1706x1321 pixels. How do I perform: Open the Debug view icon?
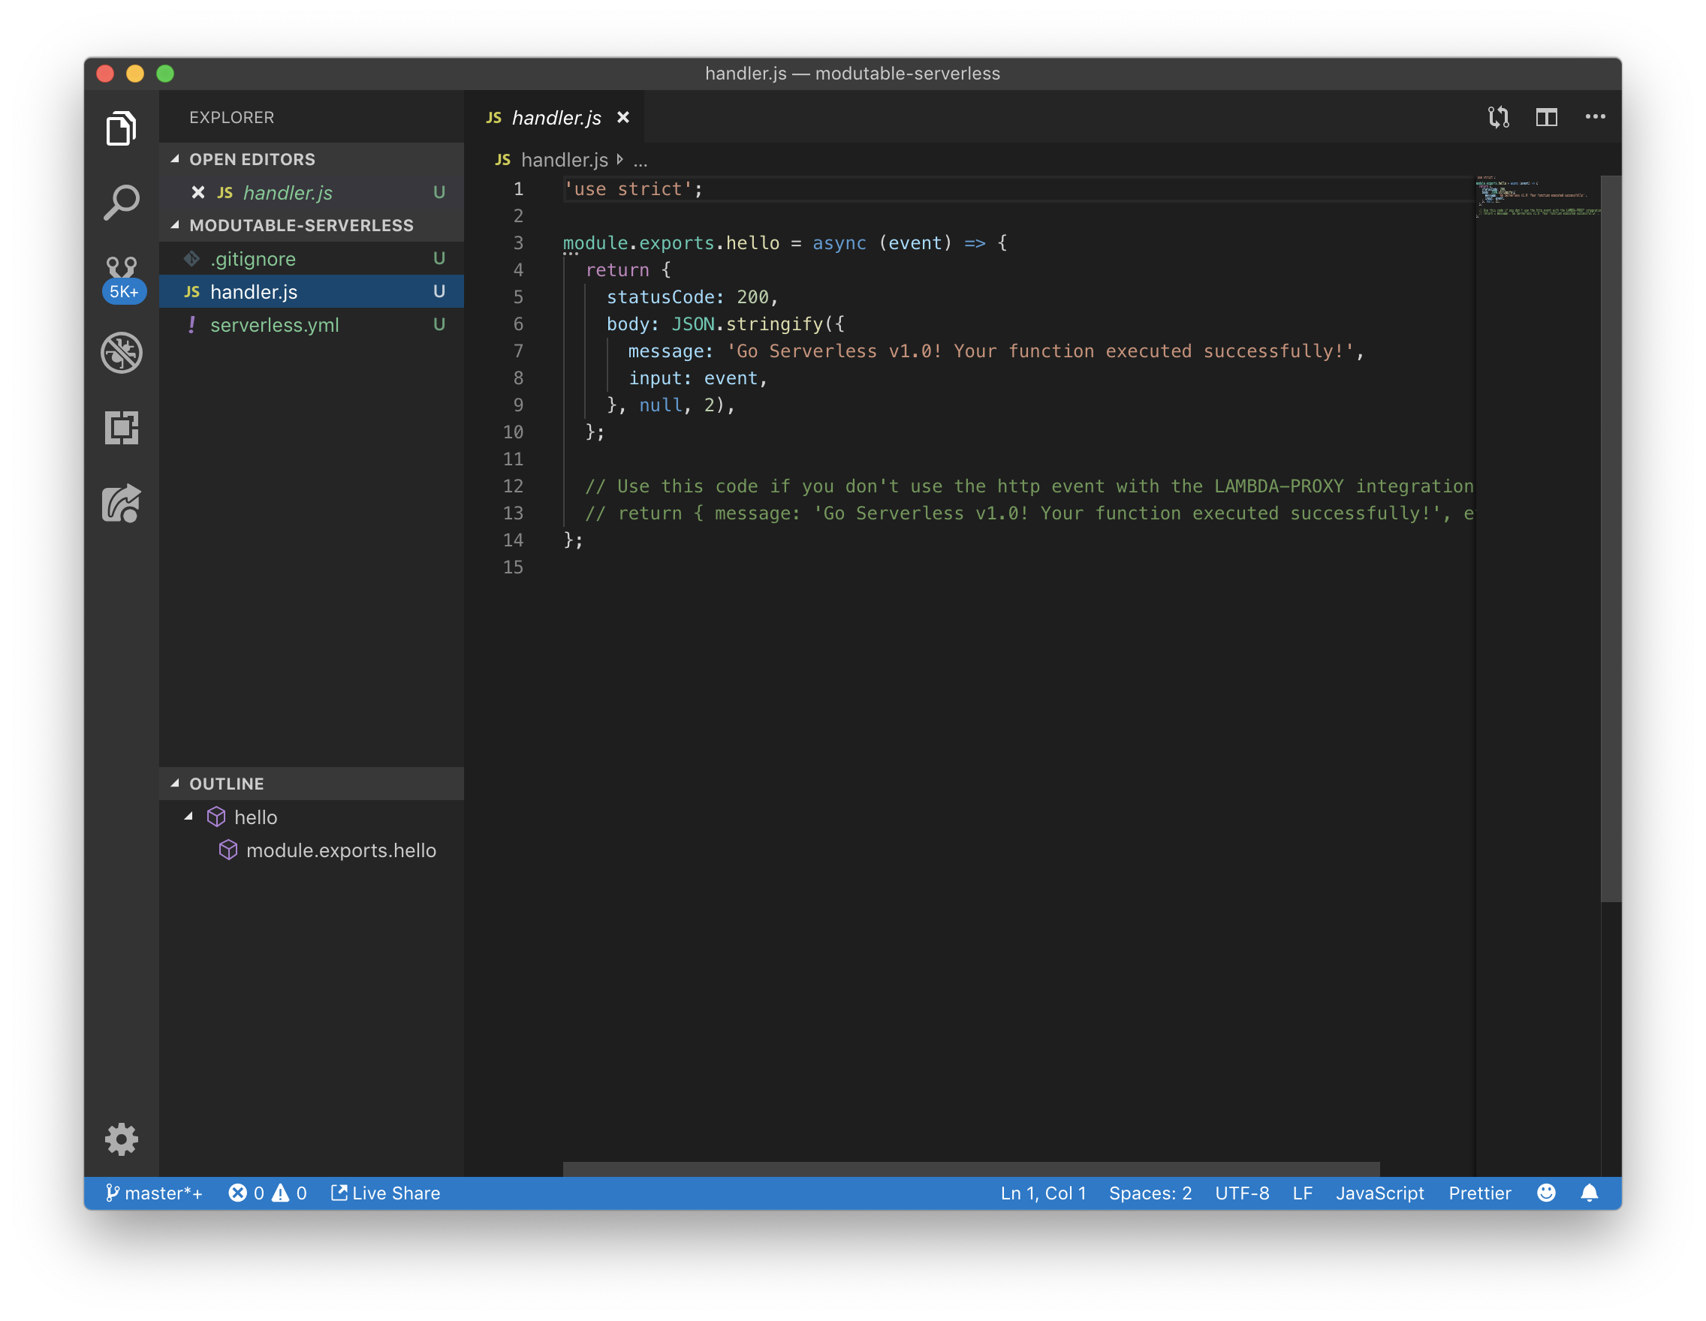[122, 353]
